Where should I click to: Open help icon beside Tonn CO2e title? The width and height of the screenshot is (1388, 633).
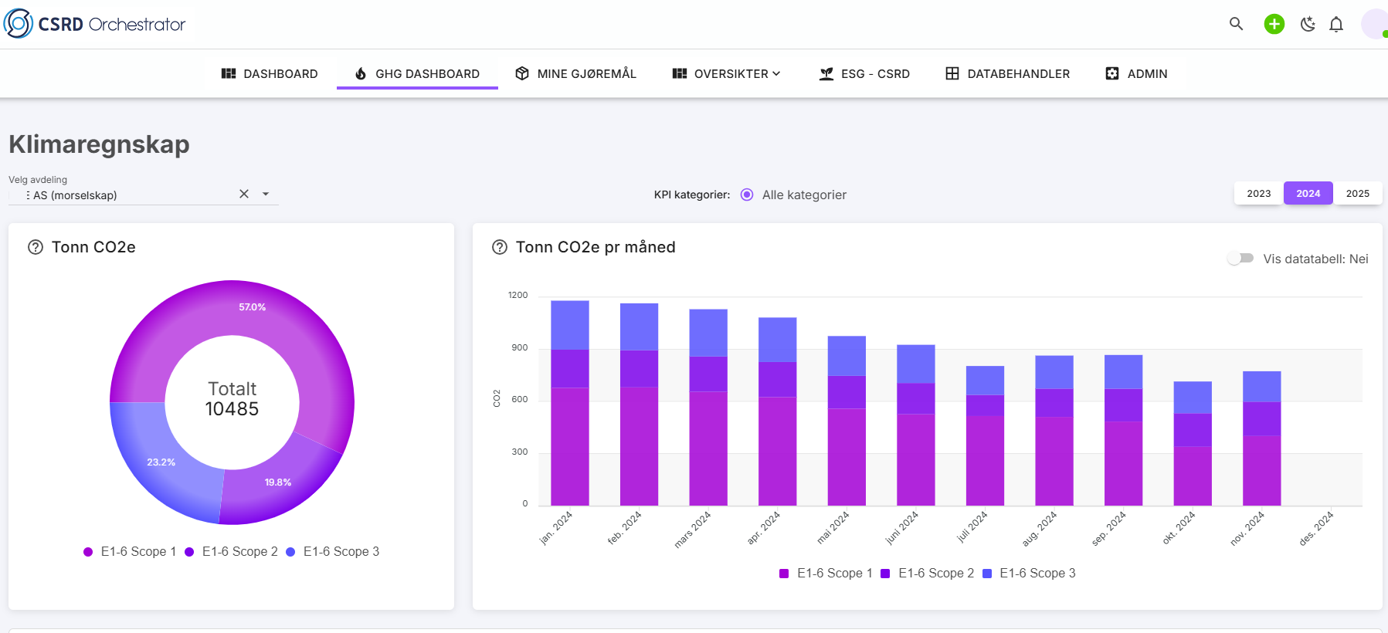[x=36, y=247]
